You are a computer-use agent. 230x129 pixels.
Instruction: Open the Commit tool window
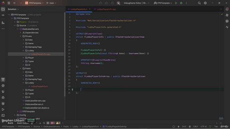coord(3,15)
